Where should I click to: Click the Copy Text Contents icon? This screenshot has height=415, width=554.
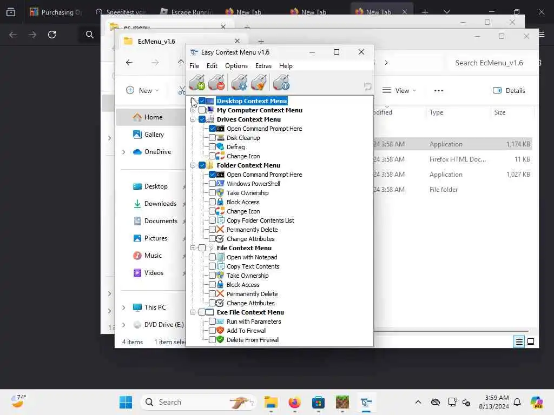(x=220, y=266)
